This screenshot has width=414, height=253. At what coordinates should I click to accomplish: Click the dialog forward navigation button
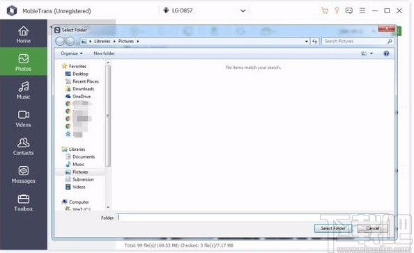[x=70, y=41]
